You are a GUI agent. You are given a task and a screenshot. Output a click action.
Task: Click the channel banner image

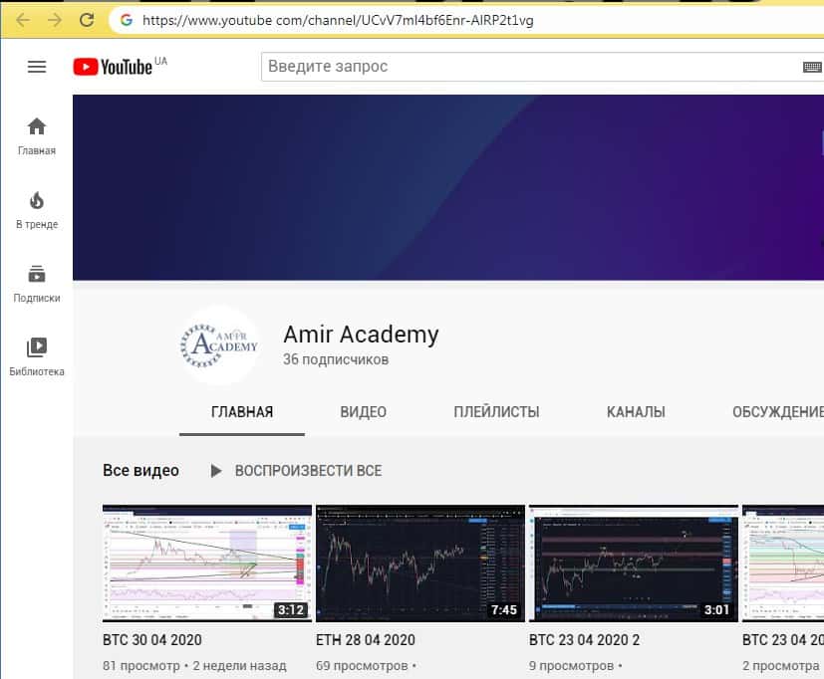click(448, 187)
